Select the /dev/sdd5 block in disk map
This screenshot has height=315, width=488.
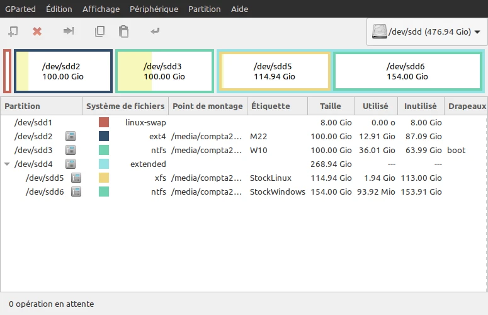coord(275,71)
